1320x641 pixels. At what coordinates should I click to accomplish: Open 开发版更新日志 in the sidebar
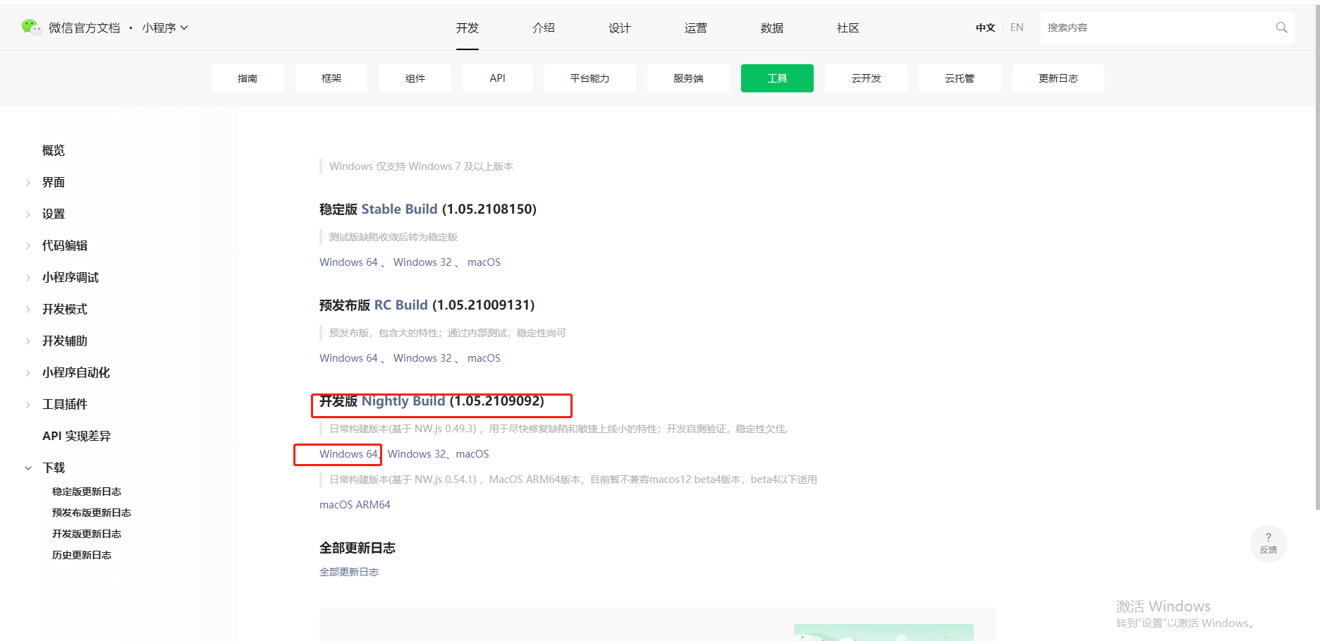[87, 534]
